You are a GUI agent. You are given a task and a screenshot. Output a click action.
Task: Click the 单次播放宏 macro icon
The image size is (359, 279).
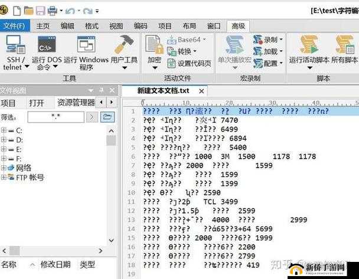234,45
